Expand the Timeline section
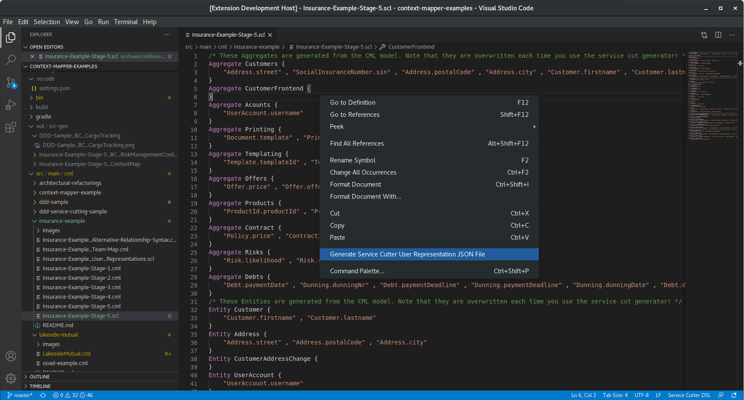 point(100,386)
